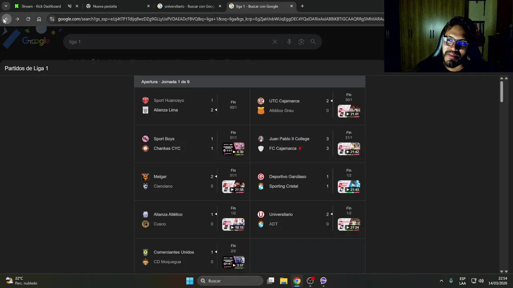The width and height of the screenshot is (513, 288).
Task: Select the Cusco team name
Action: [x=160, y=224]
